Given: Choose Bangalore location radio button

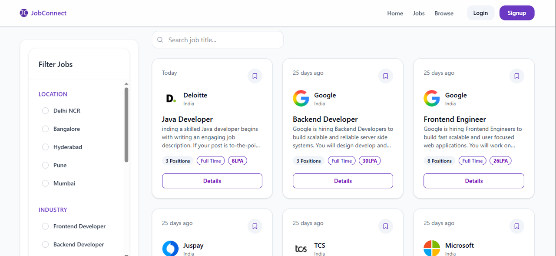Looking at the screenshot, I should pos(45,129).
